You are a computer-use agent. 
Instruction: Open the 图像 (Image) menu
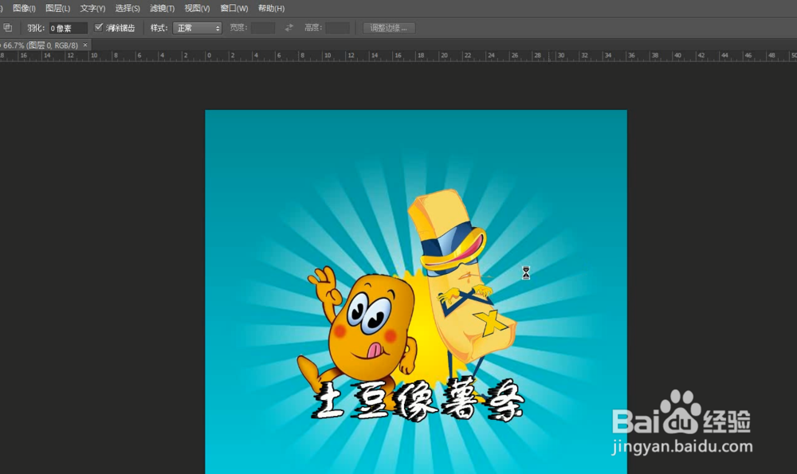pos(22,8)
